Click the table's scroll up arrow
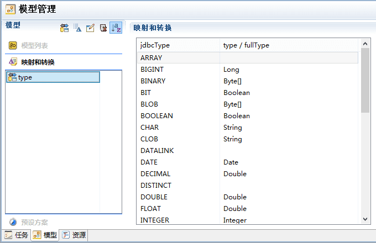Screen dimensions: 376x243 [365, 44]
